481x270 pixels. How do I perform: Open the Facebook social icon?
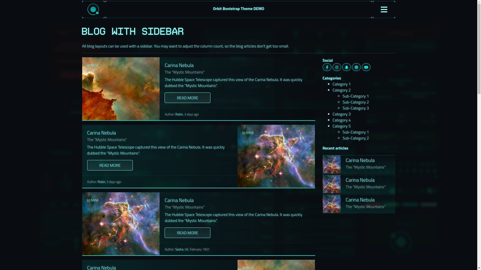pyautogui.click(x=327, y=67)
